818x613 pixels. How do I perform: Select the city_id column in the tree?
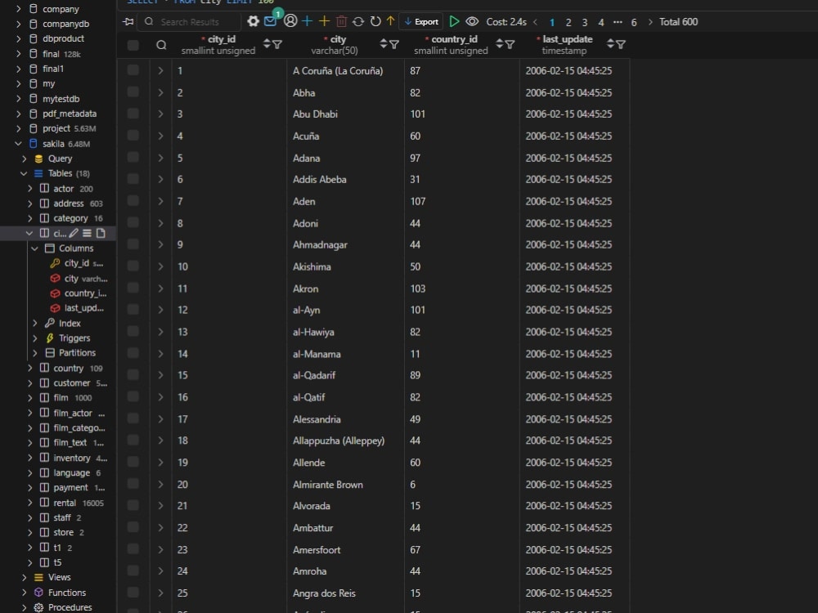77,263
